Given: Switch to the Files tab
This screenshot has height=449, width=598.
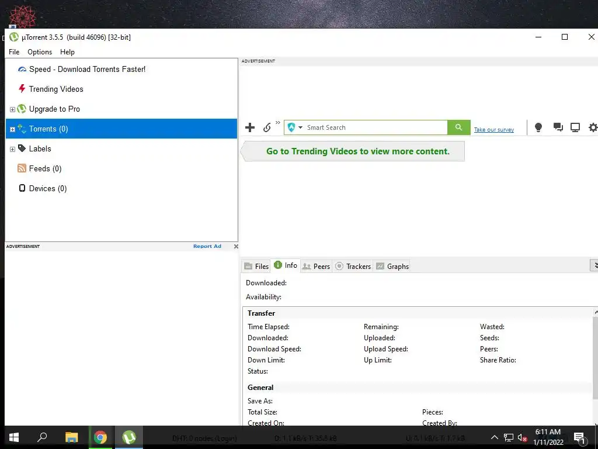Looking at the screenshot, I should tap(256, 266).
